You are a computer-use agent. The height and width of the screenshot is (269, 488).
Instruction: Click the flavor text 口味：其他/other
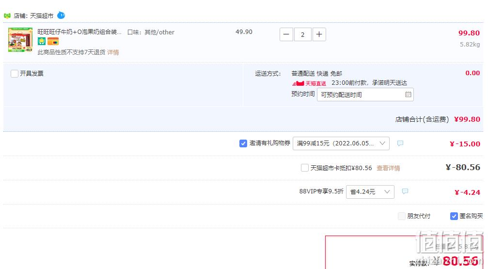(x=151, y=32)
